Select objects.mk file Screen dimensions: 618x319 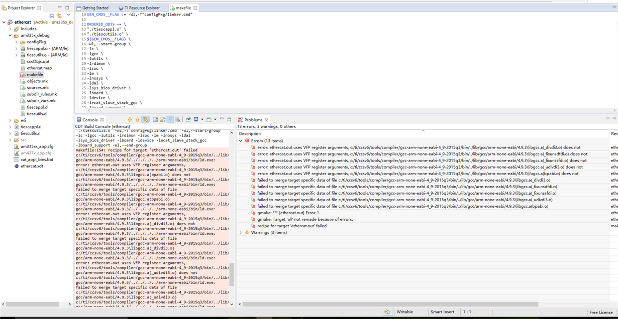coord(37,81)
